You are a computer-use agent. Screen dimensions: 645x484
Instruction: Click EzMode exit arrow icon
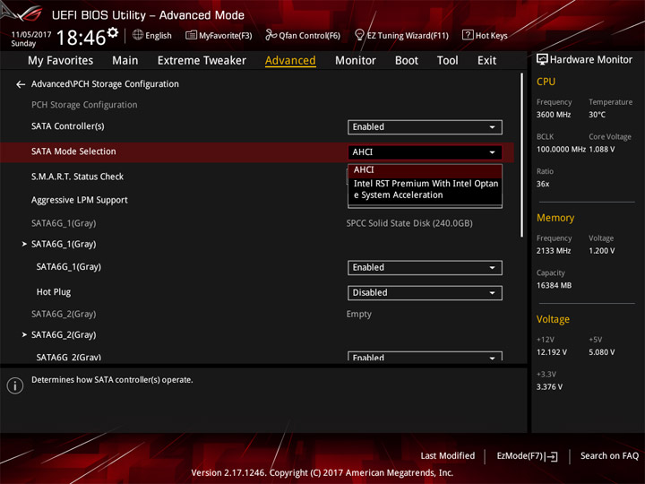click(551, 456)
